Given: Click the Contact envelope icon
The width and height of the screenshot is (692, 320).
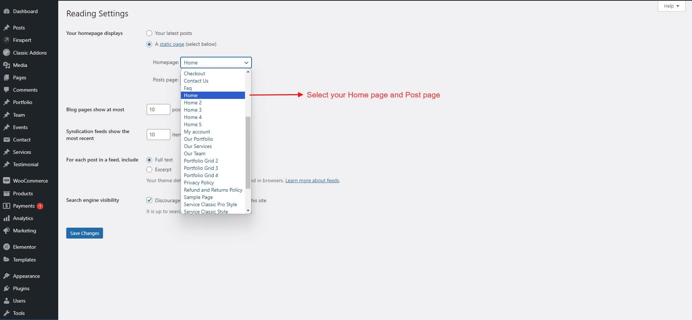Looking at the screenshot, I should click(x=6, y=140).
